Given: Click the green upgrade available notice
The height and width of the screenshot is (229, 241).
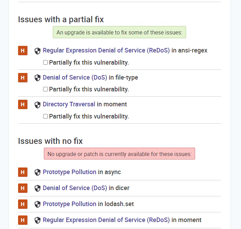Looking at the screenshot, I should pyautogui.click(x=119, y=32).
